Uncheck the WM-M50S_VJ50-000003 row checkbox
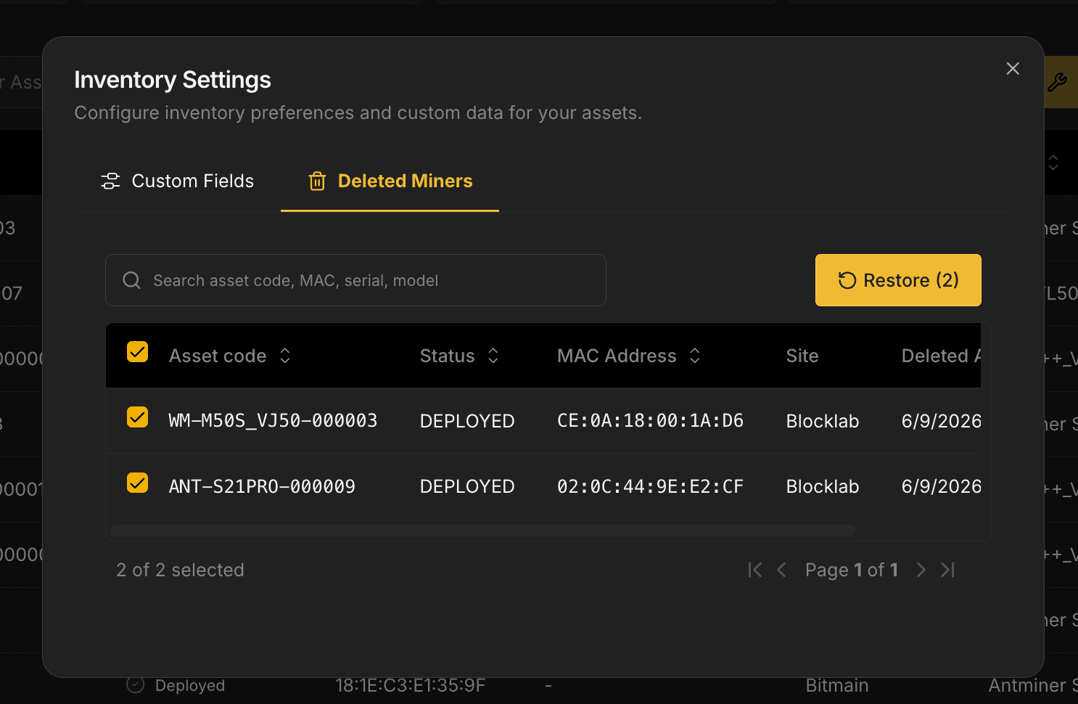The width and height of the screenshot is (1078, 704). pyautogui.click(x=137, y=417)
